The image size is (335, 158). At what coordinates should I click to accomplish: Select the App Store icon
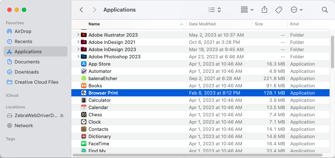coord(84,64)
